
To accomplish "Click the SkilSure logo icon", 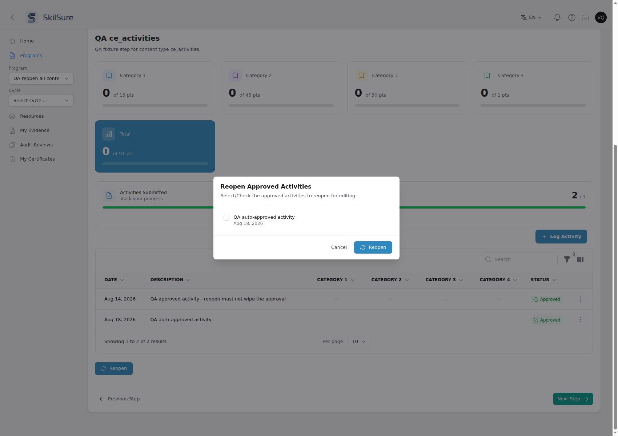I will [32, 17].
